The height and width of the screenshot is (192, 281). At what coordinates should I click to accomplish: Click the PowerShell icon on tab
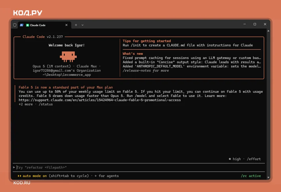point(21,25)
